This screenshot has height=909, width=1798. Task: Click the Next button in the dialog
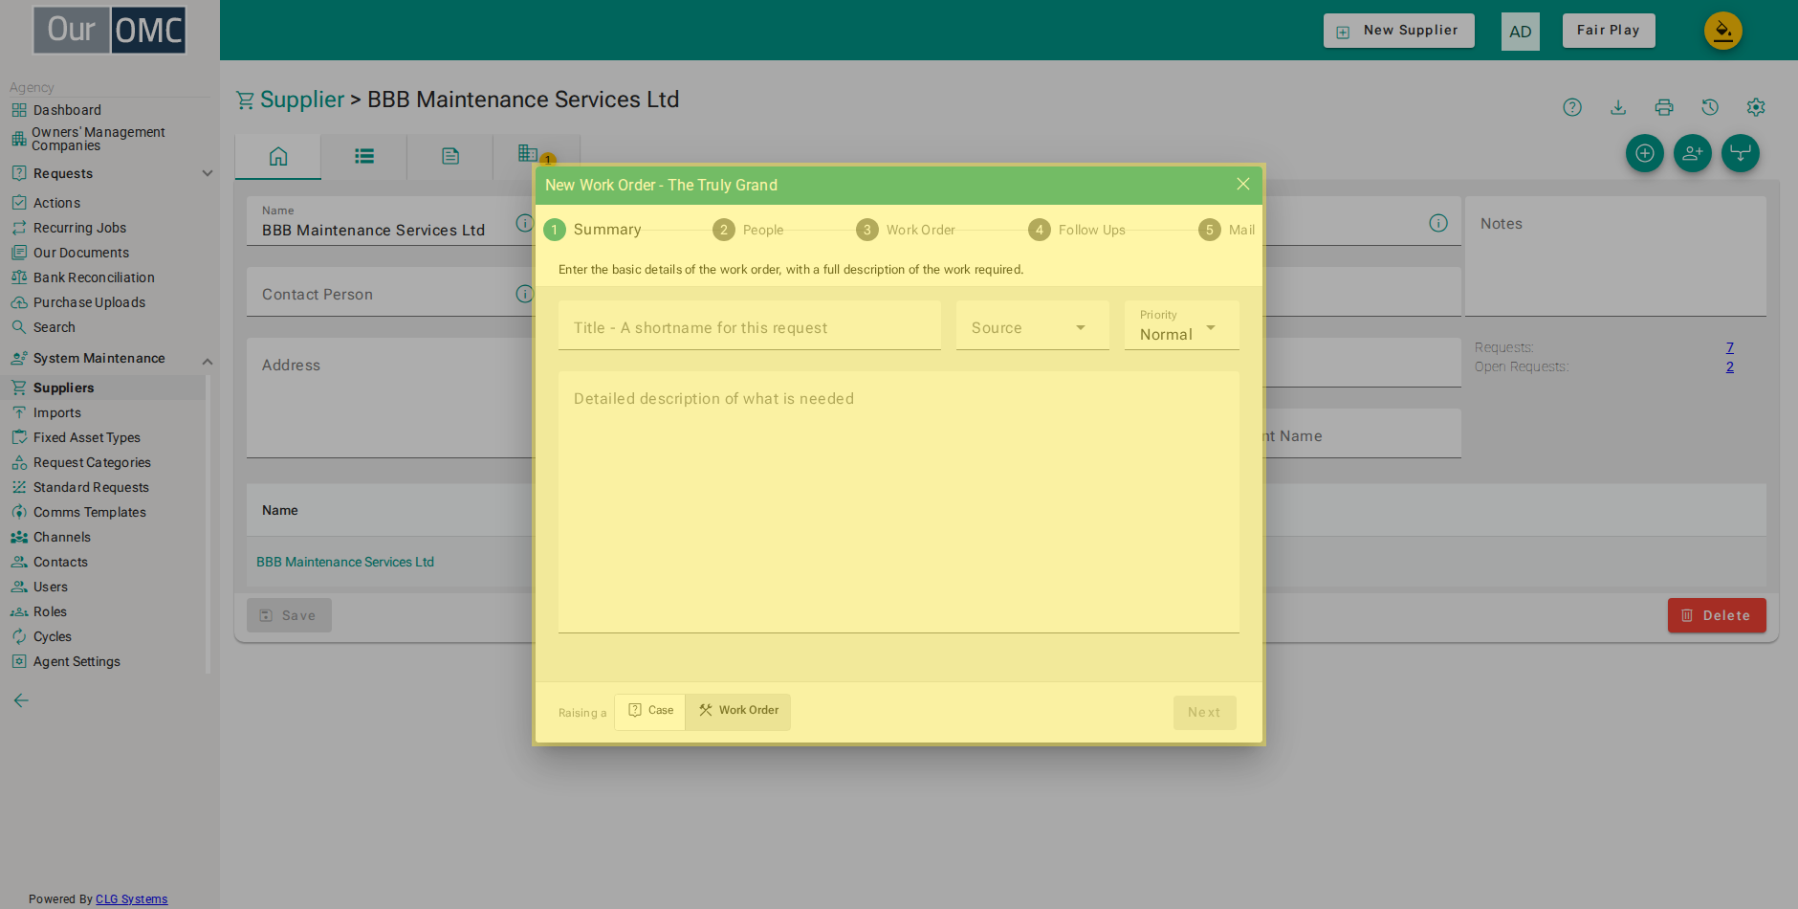[1205, 713]
